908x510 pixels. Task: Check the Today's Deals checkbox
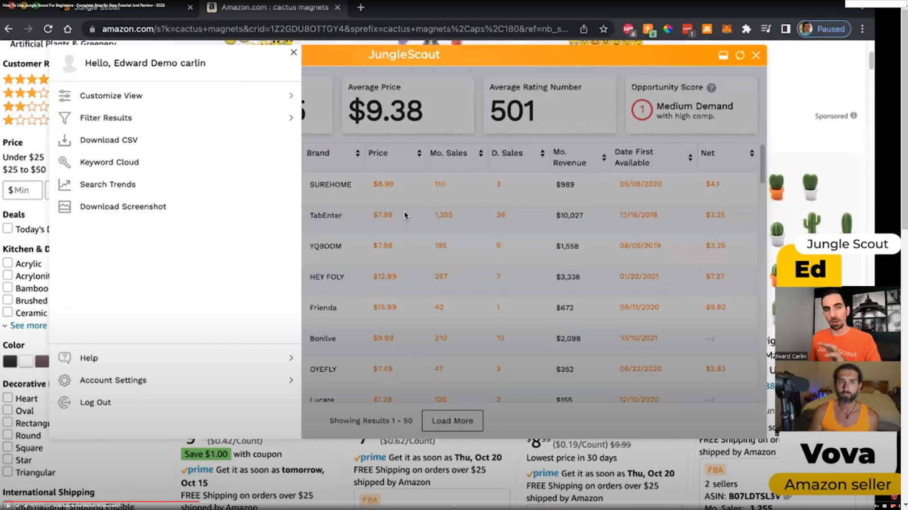[x=8, y=228]
